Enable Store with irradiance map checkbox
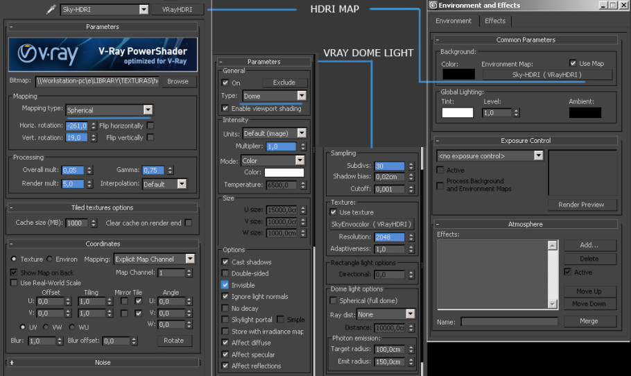 [x=225, y=332]
